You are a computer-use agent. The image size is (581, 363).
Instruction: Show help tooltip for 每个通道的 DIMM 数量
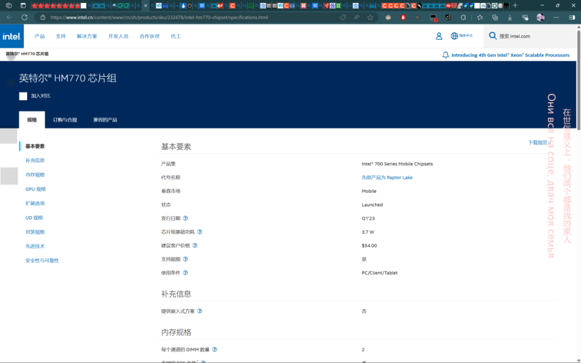[x=214, y=349]
